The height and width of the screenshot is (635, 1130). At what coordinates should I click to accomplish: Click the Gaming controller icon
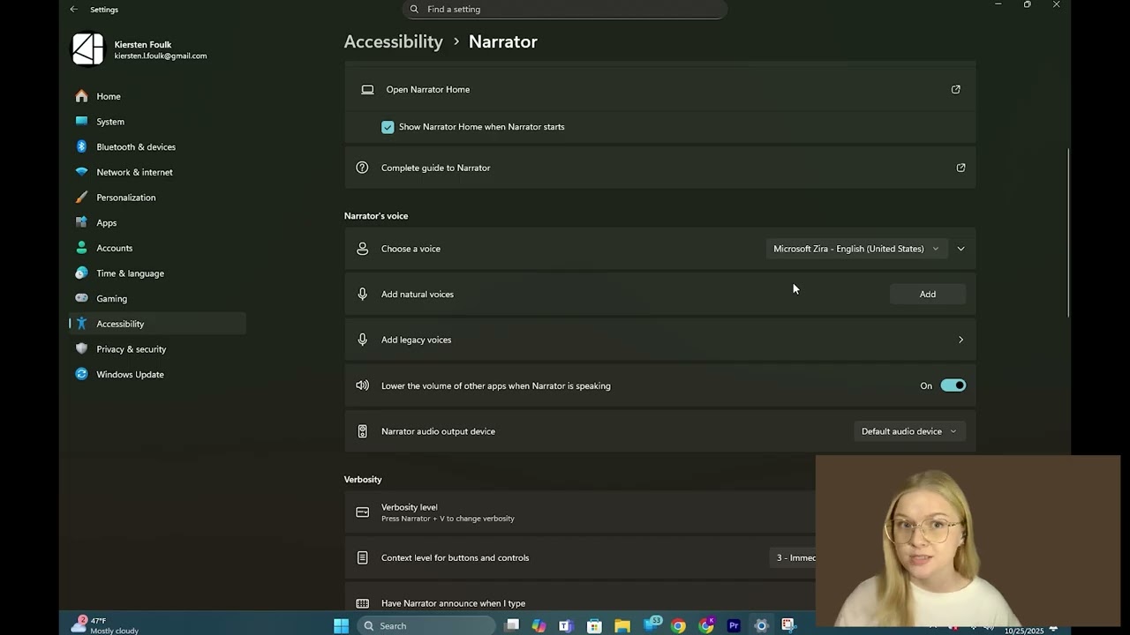pyautogui.click(x=81, y=298)
